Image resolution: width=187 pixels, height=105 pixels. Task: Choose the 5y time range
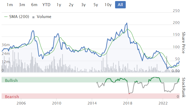tap(96, 5)
